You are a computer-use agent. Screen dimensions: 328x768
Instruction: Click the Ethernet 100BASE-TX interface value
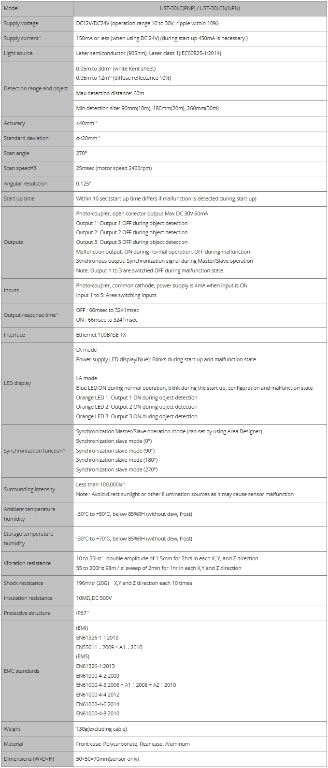pos(101,335)
